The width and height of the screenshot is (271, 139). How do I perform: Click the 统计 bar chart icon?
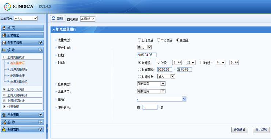(4, 50)
